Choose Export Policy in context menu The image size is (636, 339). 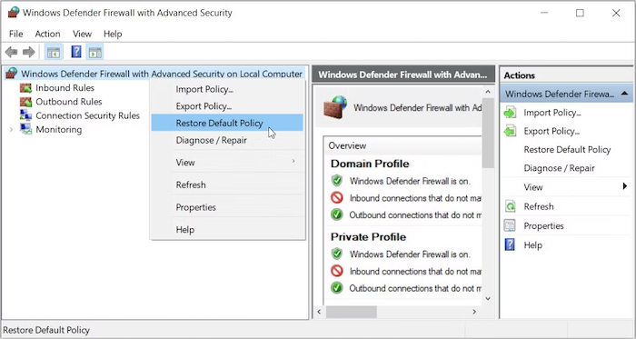[x=227, y=106]
